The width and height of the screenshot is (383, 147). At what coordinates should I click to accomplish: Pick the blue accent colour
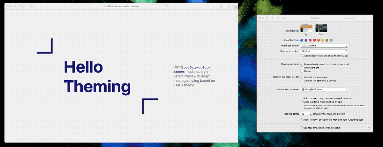point(302,40)
